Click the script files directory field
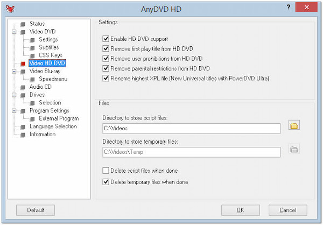The image size is (323, 225). [x=191, y=128]
